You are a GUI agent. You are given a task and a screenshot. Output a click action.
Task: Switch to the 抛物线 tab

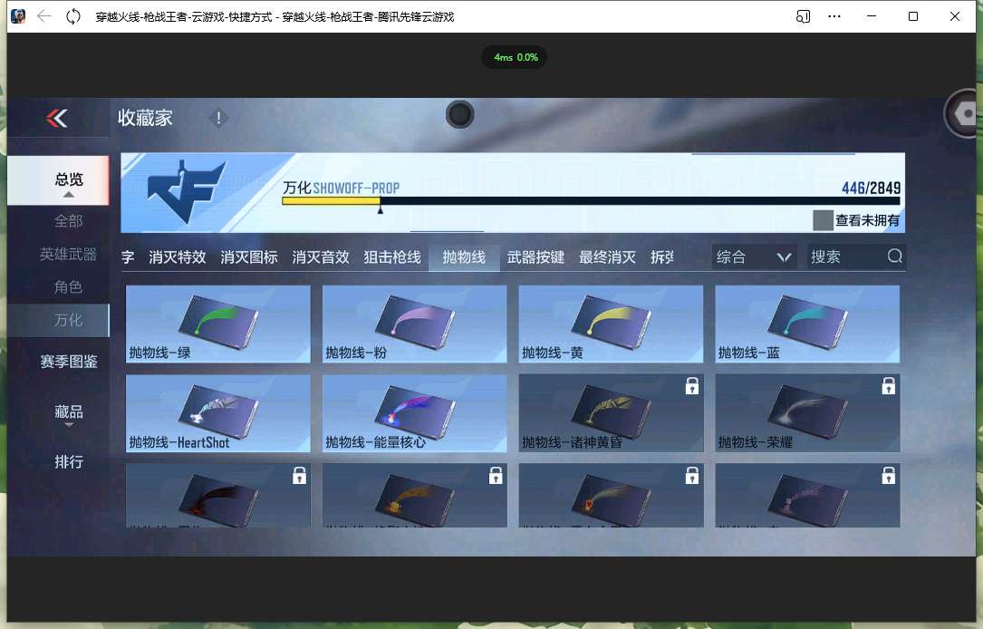(x=464, y=257)
